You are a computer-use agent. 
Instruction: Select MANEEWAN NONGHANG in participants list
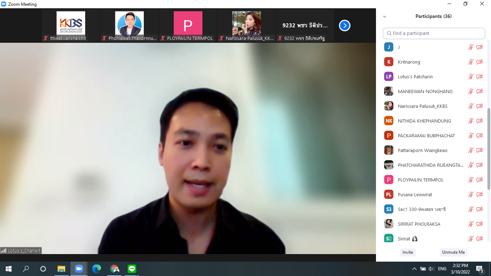[433, 91]
